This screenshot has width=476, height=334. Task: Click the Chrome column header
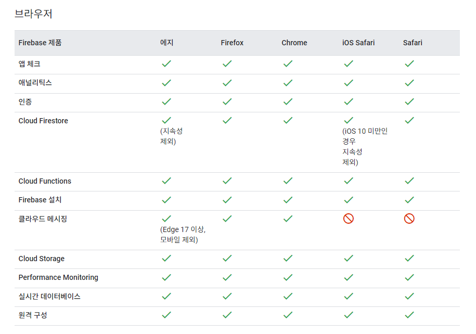(294, 43)
